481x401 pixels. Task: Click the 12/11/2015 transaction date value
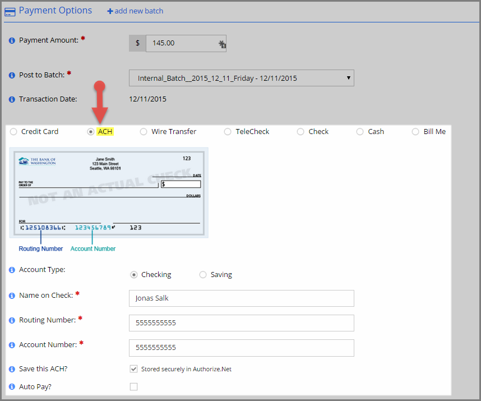click(147, 99)
